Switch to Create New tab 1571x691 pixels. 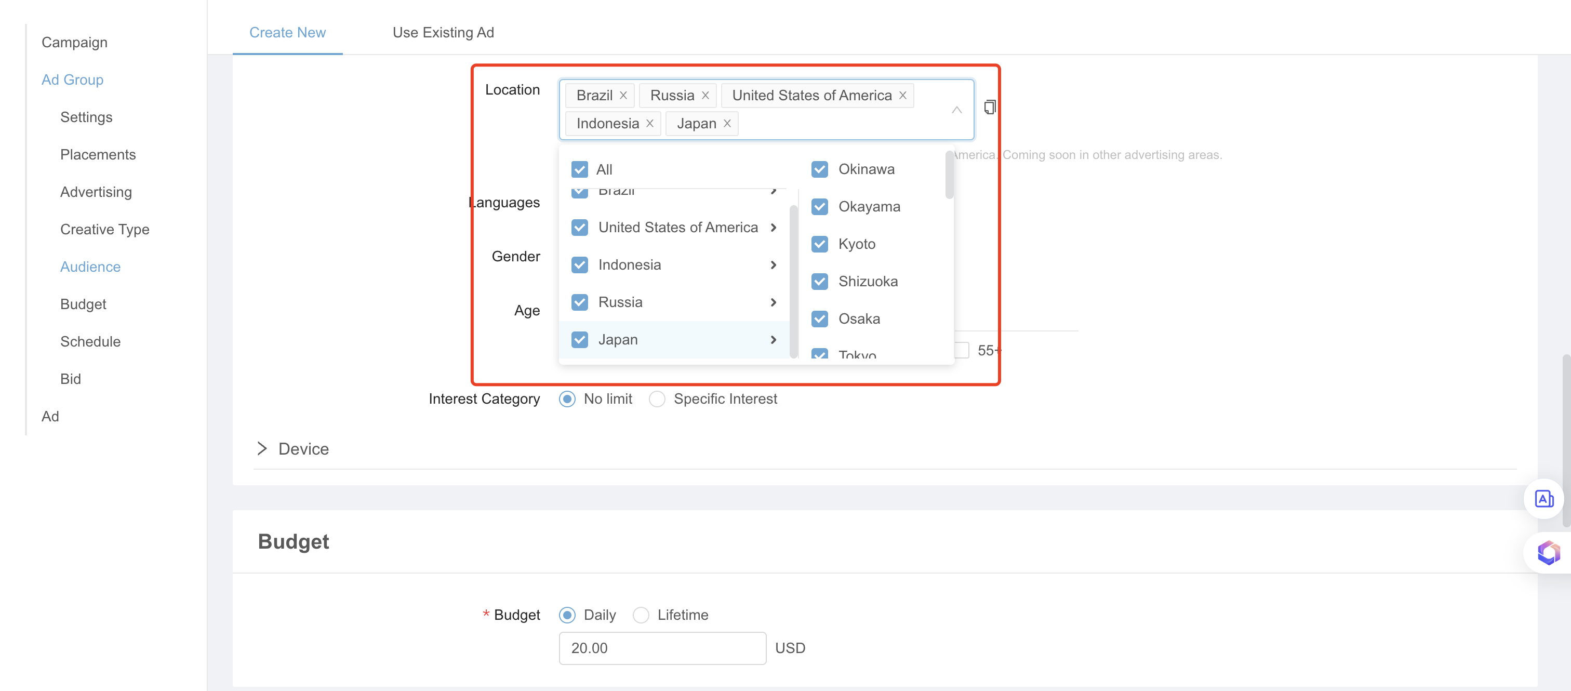tap(287, 32)
